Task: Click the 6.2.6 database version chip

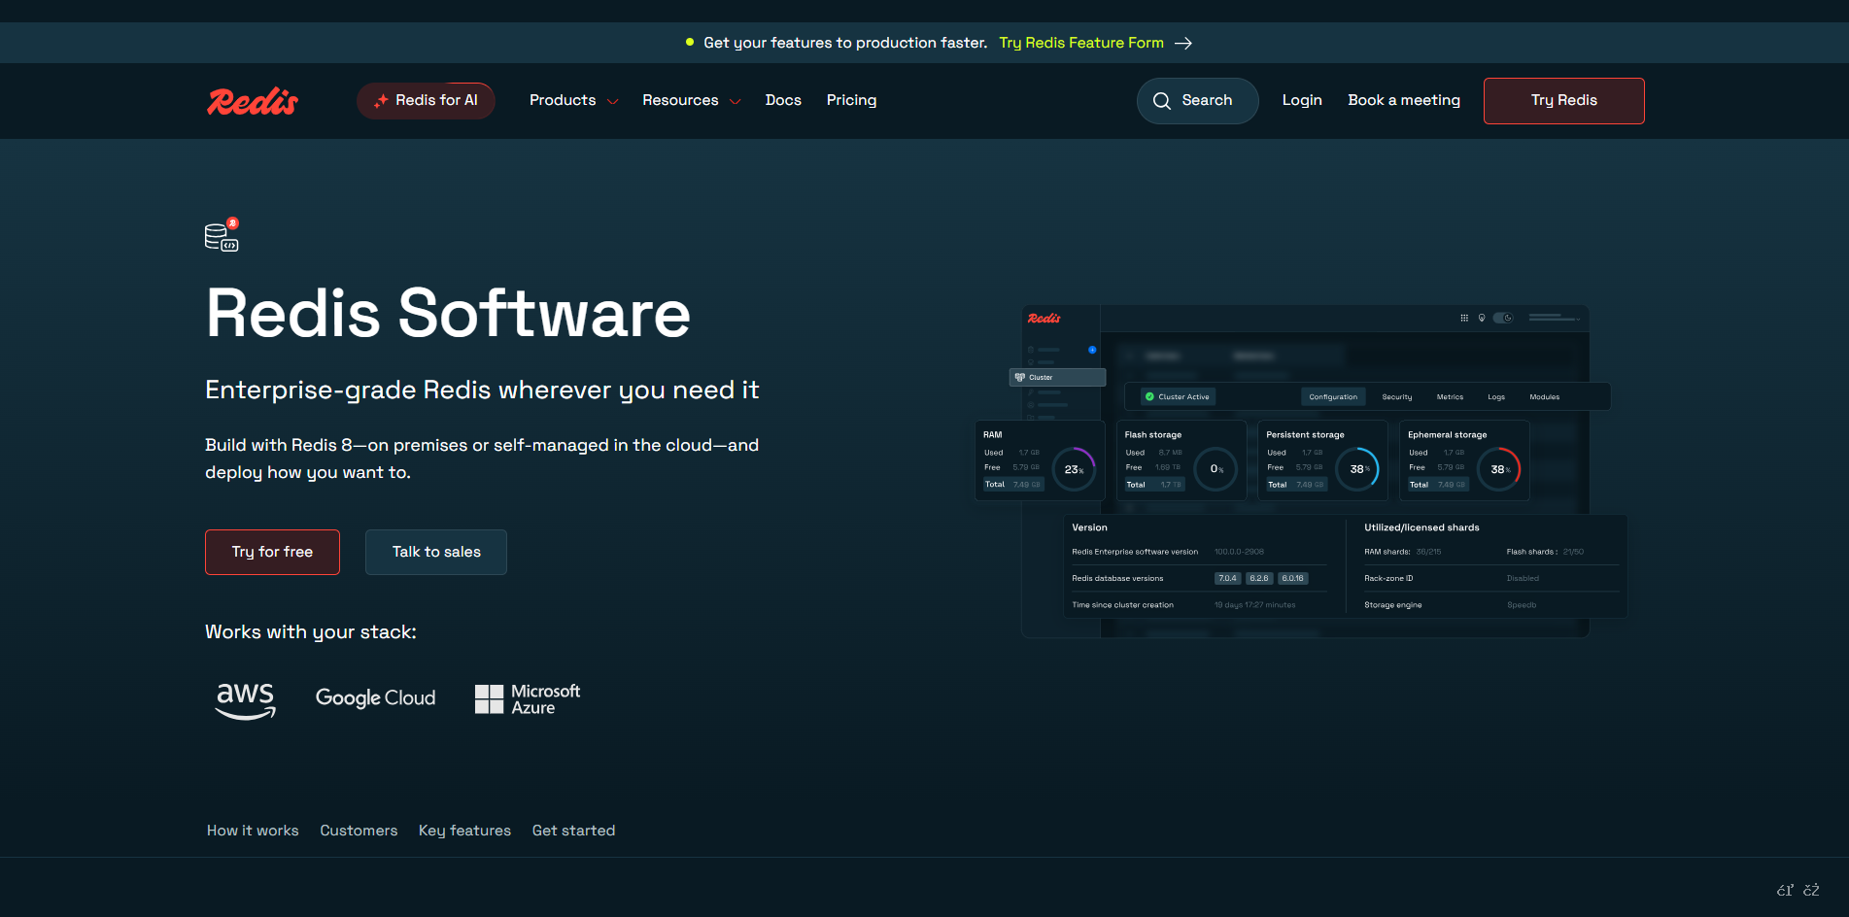Action: tap(1259, 578)
